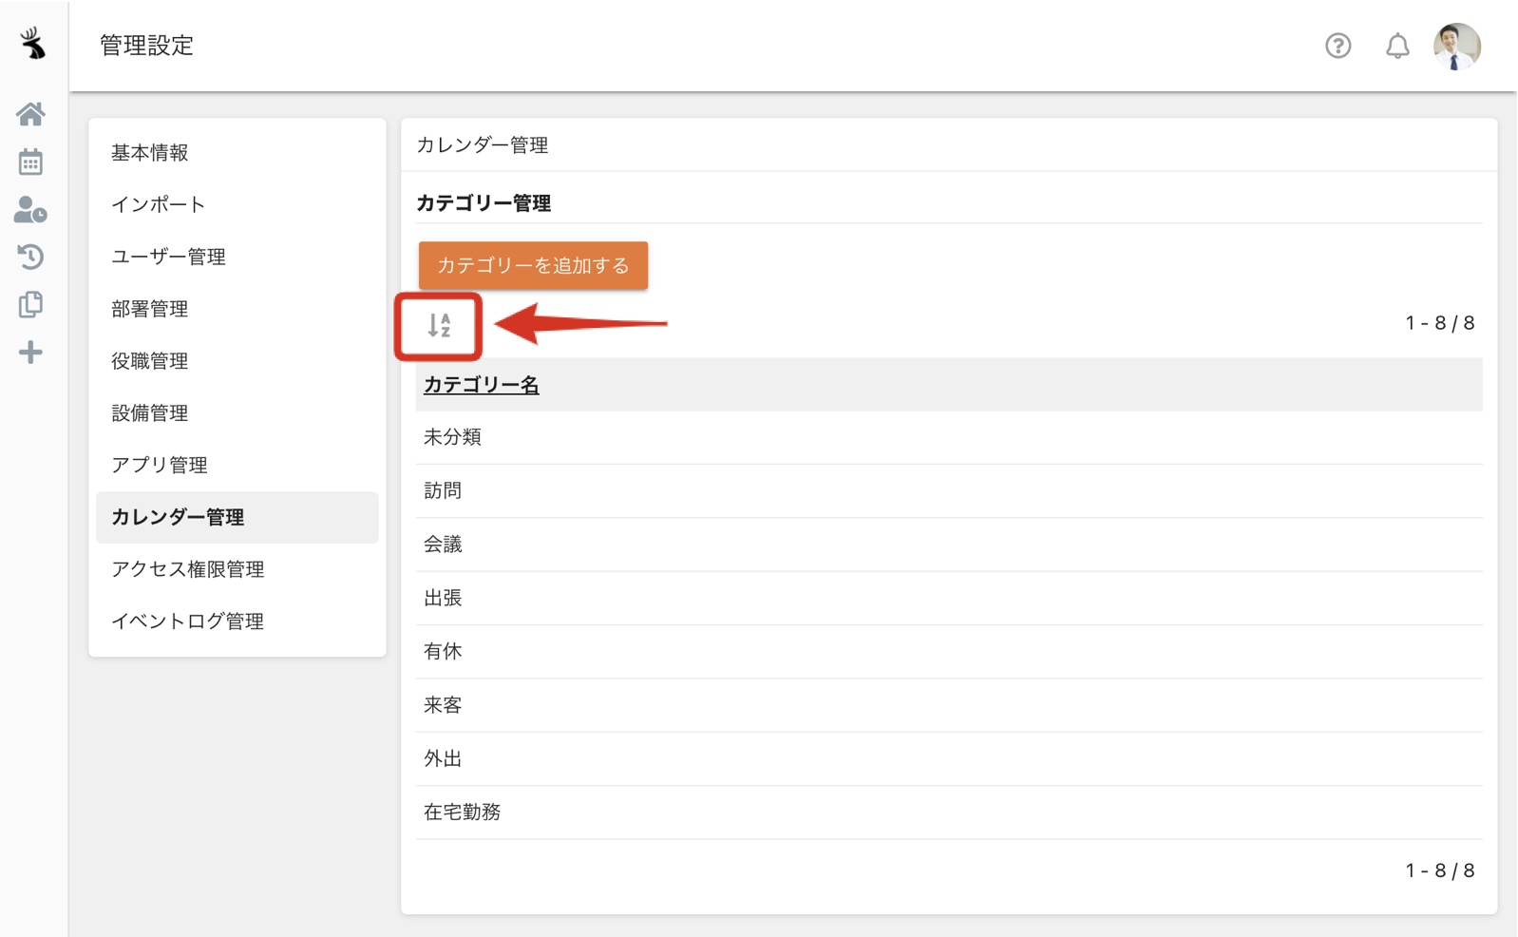Open help question mark icon
Image resolution: width=1518 pixels, height=937 pixels.
pyautogui.click(x=1338, y=46)
